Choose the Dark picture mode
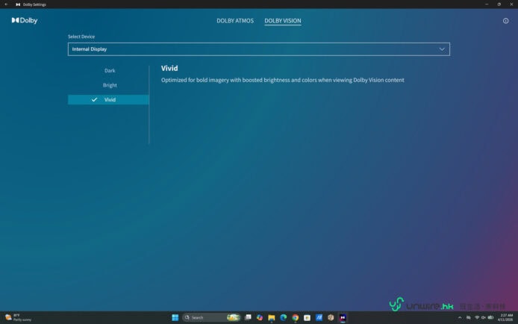The height and width of the screenshot is (324, 518). 110,71
